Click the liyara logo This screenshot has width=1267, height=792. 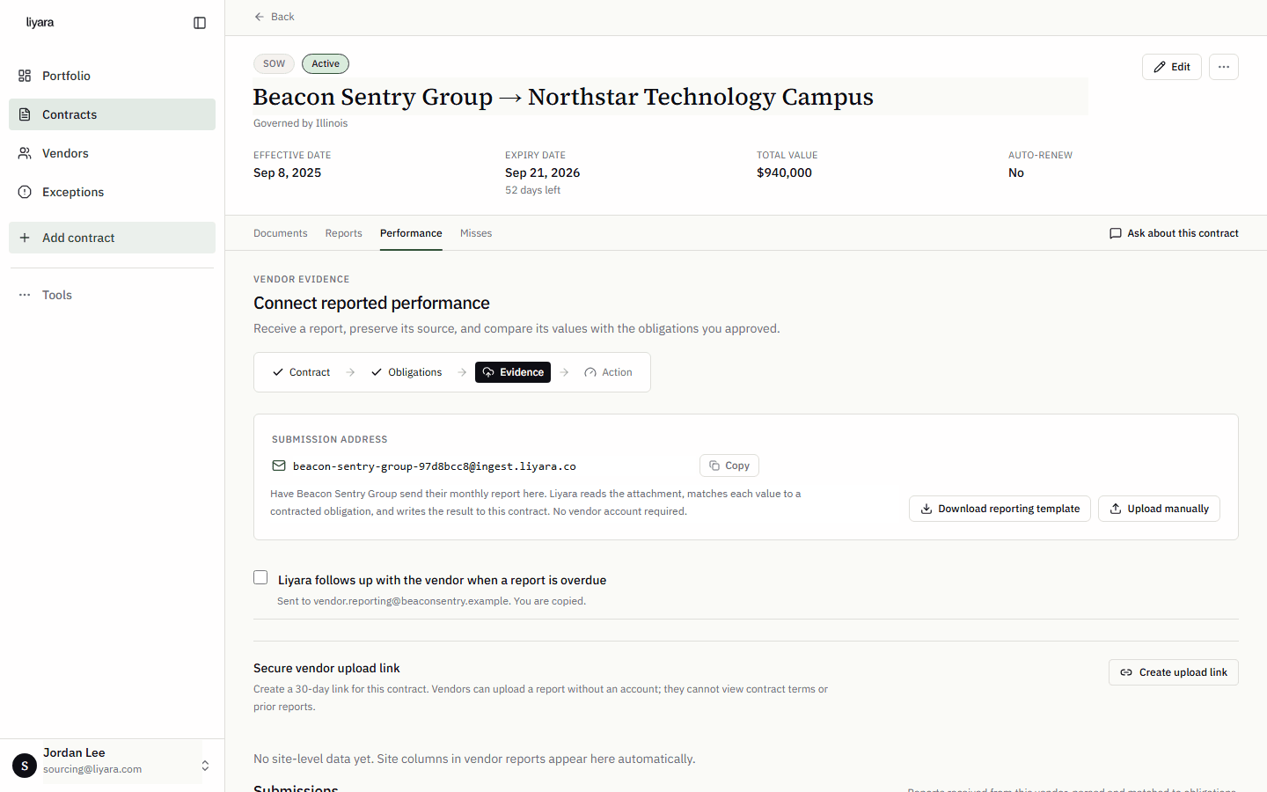[40, 22]
